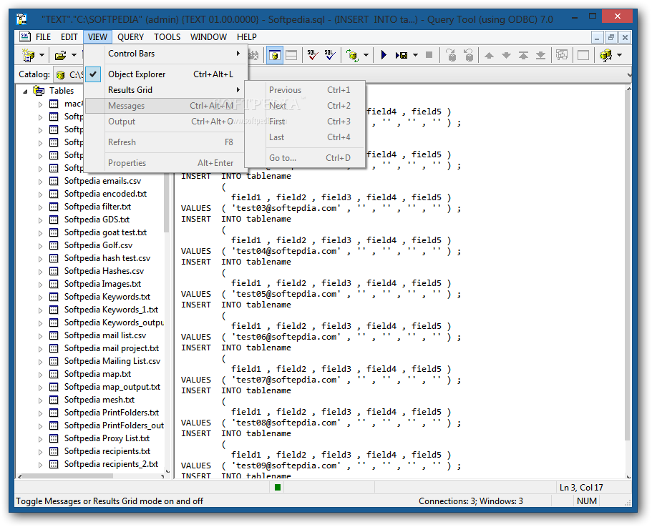652x527 pixels.
Task: Open the open-file dropdown arrow
Action: point(74,55)
